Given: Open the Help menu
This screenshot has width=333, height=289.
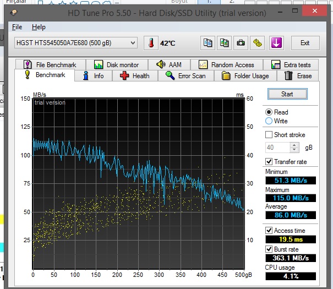Looking at the screenshot, I should pyautogui.click(x=39, y=27).
